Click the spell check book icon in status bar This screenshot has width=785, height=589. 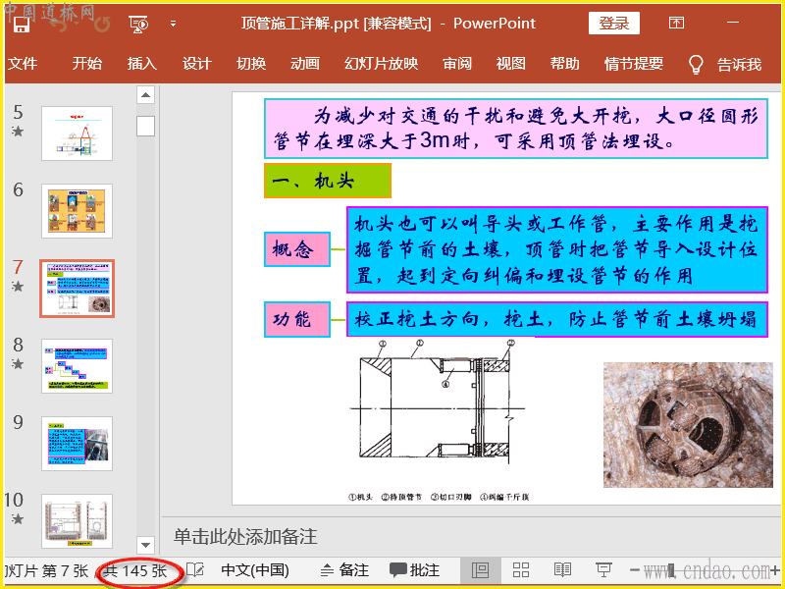(x=195, y=570)
